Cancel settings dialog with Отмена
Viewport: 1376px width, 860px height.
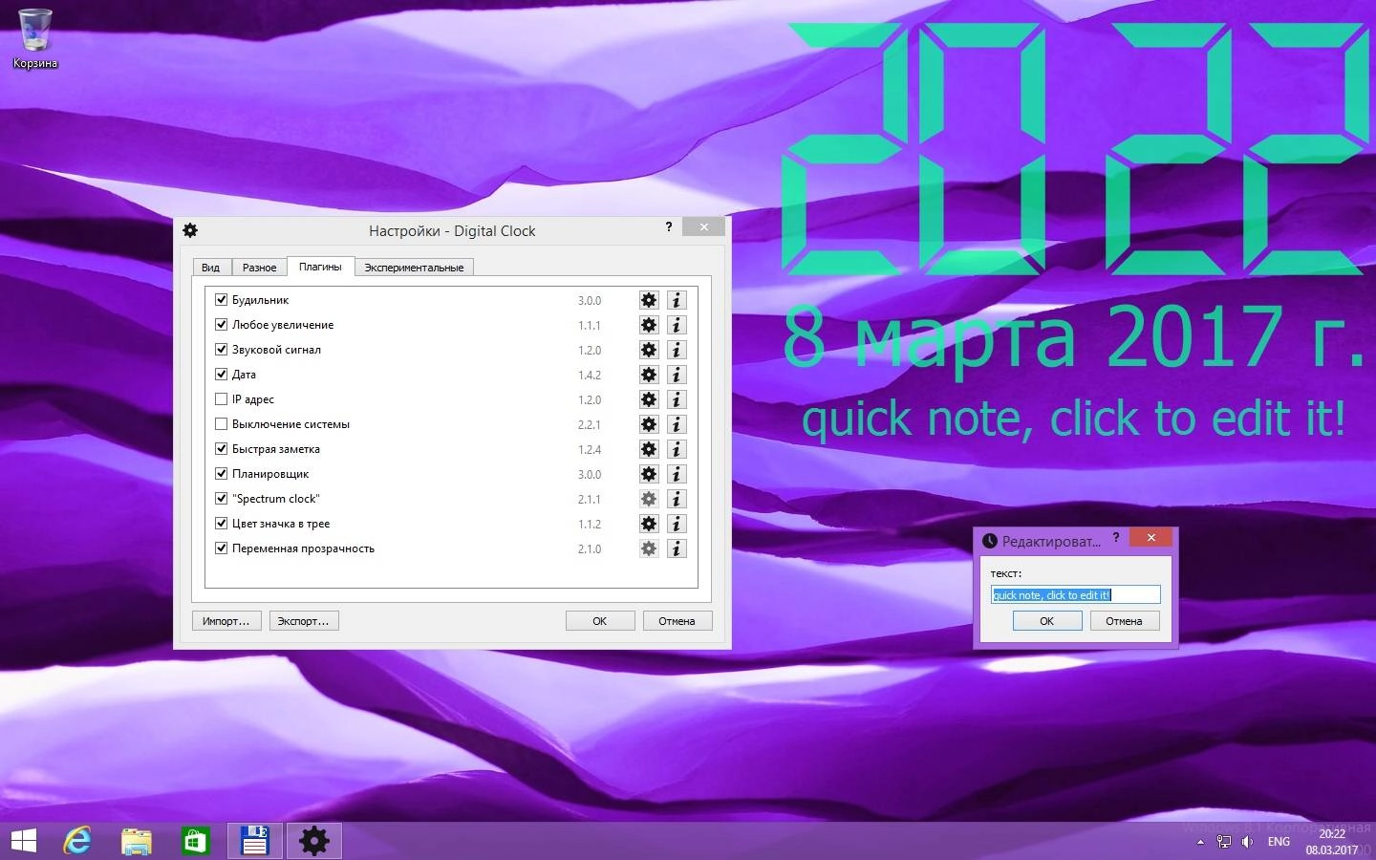(677, 621)
